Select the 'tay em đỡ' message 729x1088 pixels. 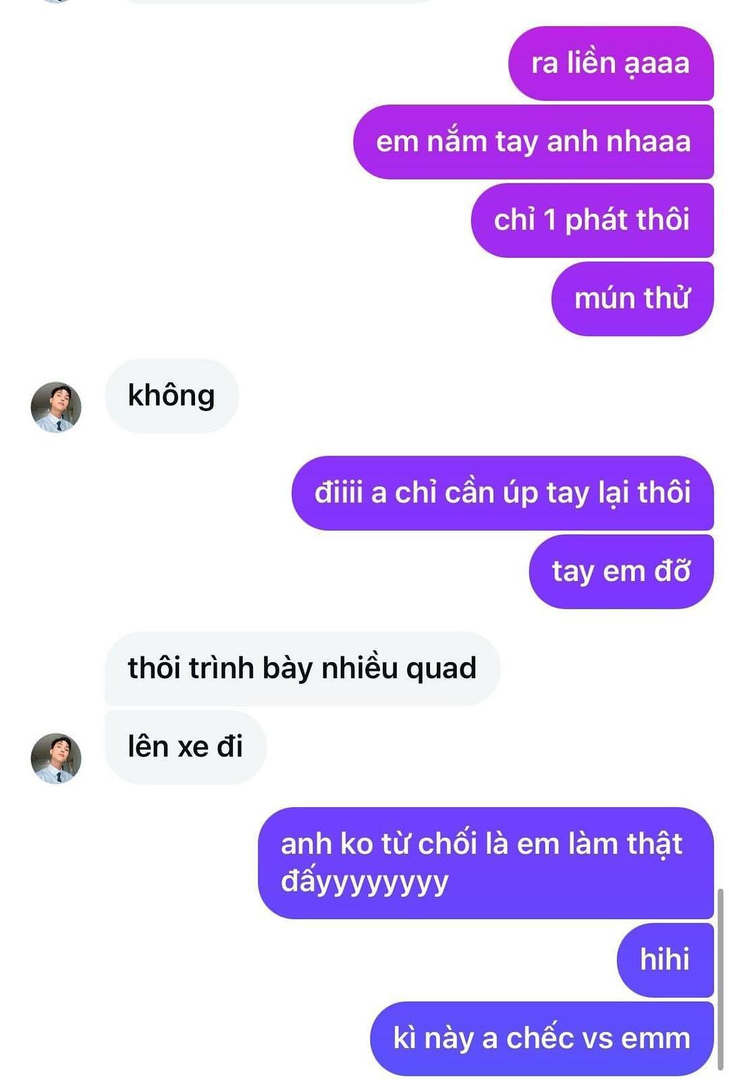[621, 571]
